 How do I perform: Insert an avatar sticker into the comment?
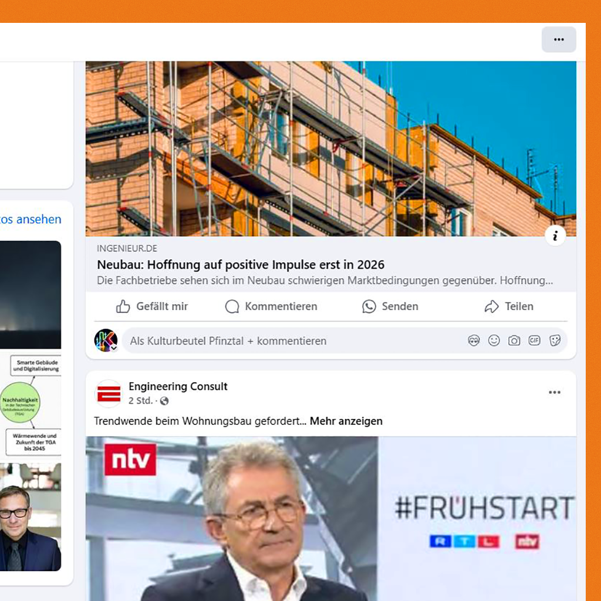[x=474, y=340]
